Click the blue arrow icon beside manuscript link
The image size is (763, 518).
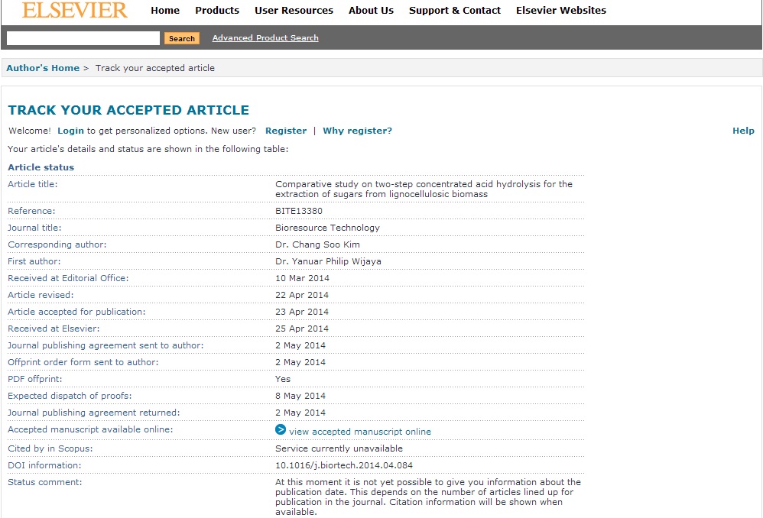pyautogui.click(x=281, y=430)
